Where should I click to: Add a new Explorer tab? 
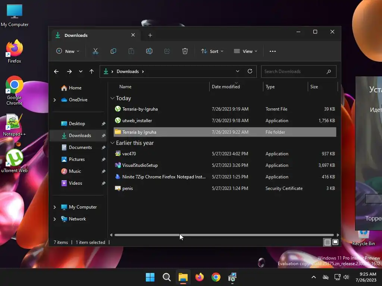pos(150,35)
